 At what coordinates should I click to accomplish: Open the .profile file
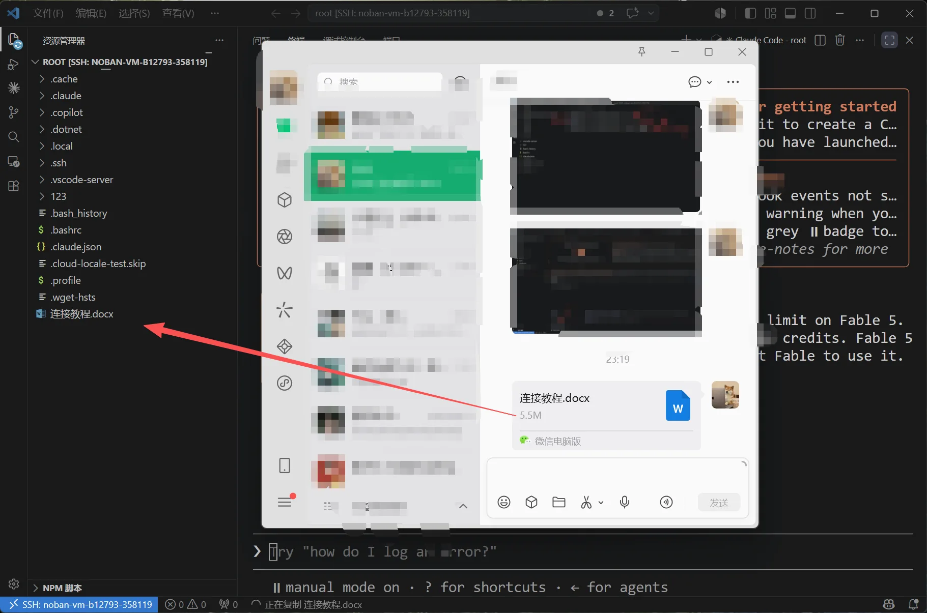[x=66, y=280]
